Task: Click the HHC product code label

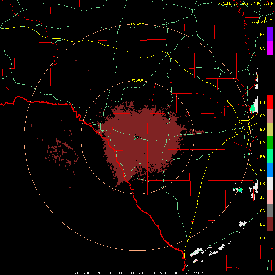Action: point(268,18)
